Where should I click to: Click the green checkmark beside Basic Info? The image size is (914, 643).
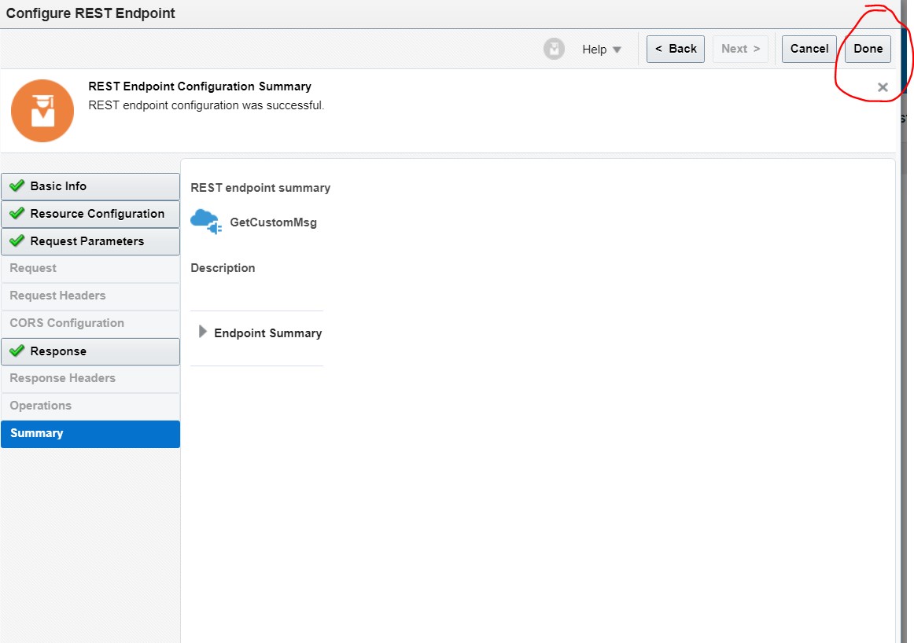click(17, 186)
